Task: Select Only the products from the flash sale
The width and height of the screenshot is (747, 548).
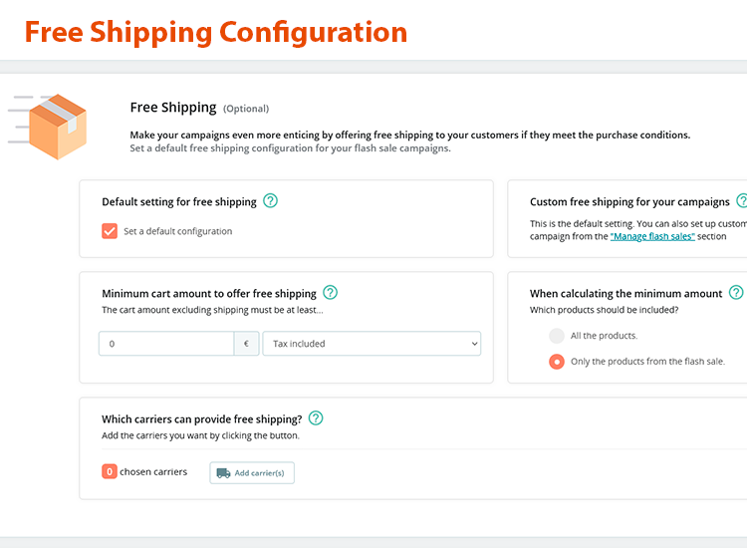Action: 557,362
